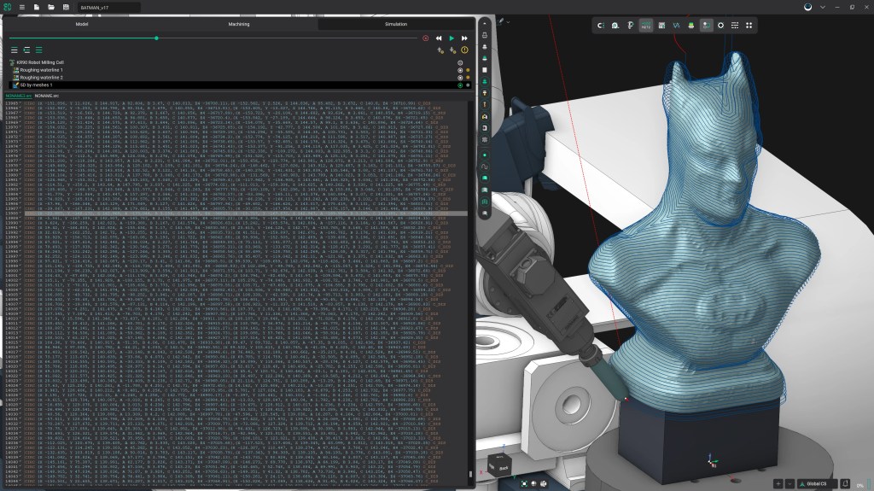Viewport: 874px width, 491px height.
Task: Open the NONAME2.src code tab
Action: 19,96
